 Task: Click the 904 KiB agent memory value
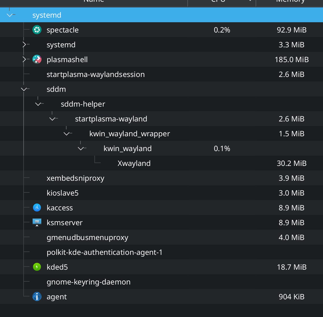(x=291, y=296)
